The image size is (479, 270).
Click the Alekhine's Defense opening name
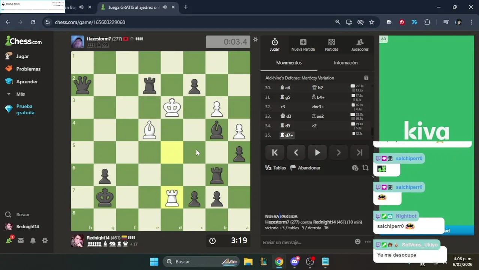coord(299,78)
